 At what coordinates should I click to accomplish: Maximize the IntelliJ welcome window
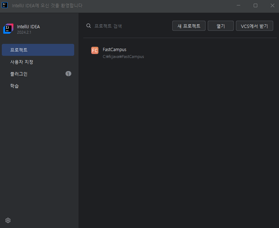(x=255, y=5)
